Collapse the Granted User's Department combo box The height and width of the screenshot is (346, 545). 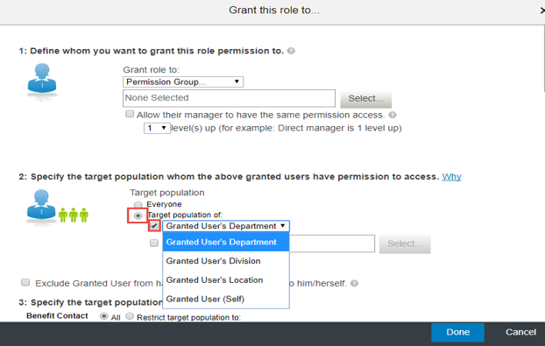226,226
